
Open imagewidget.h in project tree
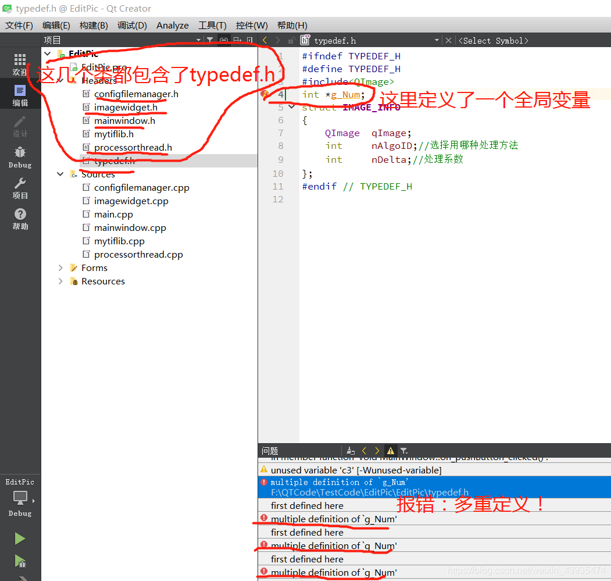(x=126, y=107)
